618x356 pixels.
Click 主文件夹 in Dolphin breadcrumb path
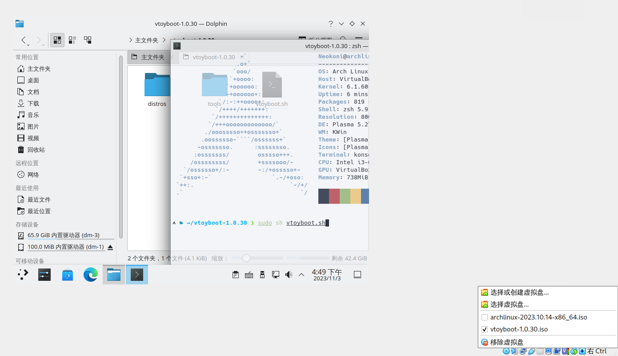pyautogui.click(x=147, y=40)
